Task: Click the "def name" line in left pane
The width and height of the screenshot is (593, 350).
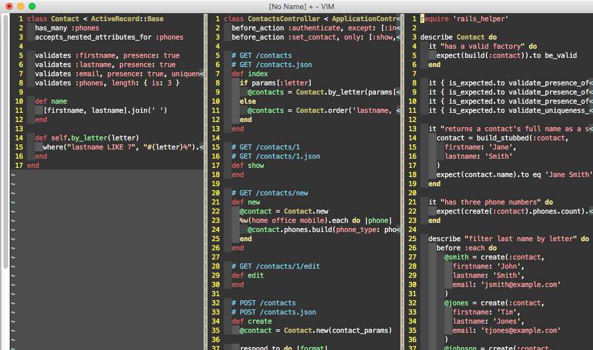Action: click(51, 101)
